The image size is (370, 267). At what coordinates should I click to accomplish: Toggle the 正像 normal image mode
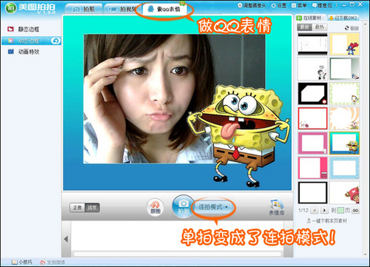[x=77, y=208]
